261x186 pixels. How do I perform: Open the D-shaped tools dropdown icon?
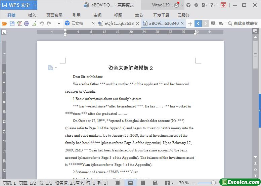pos(205,5)
